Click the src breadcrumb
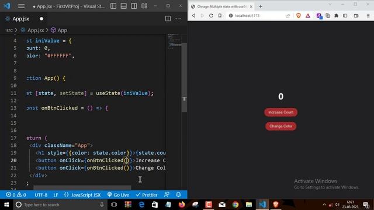The width and height of the screenshot is (374, 210). pos(9,30)
